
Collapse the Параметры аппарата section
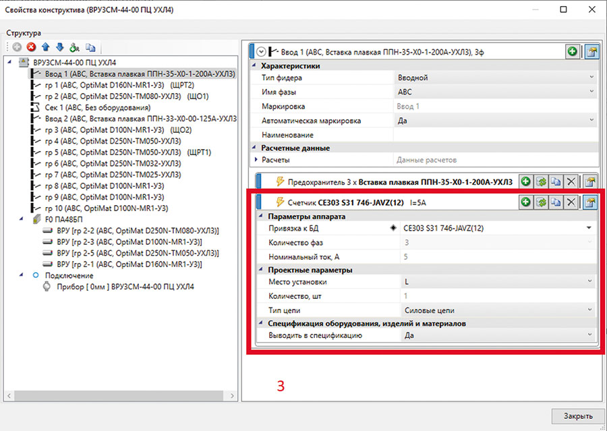point(260,216)
